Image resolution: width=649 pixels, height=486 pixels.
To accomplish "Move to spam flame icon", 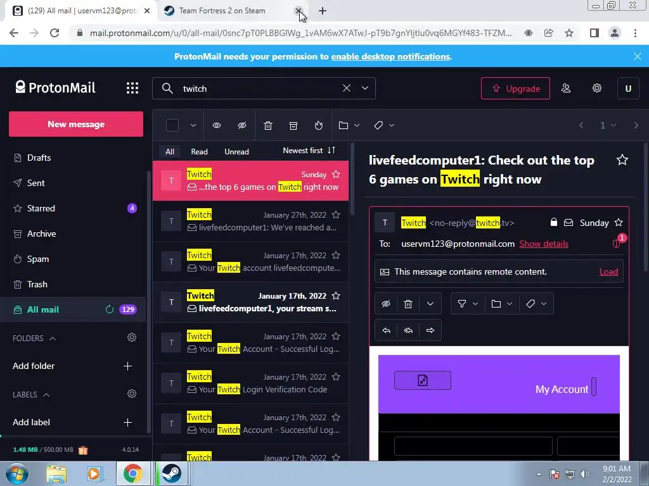I will click(x=319, y=125).
